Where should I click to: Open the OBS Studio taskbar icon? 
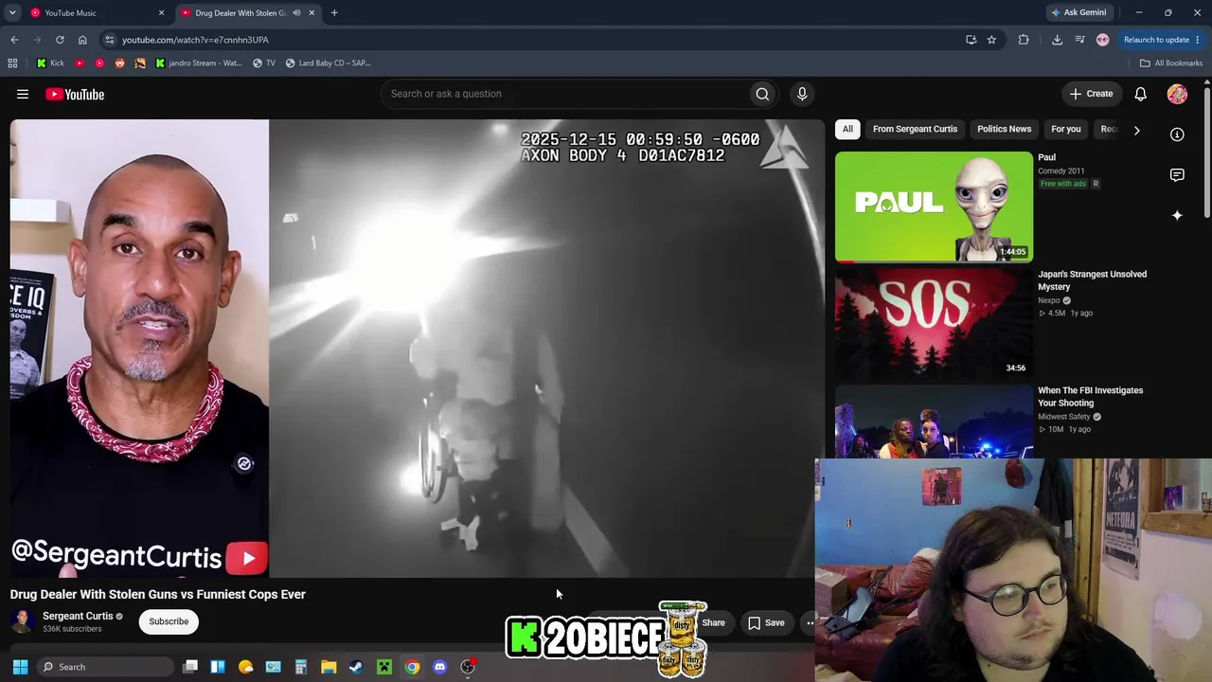[x=468, y=667]
